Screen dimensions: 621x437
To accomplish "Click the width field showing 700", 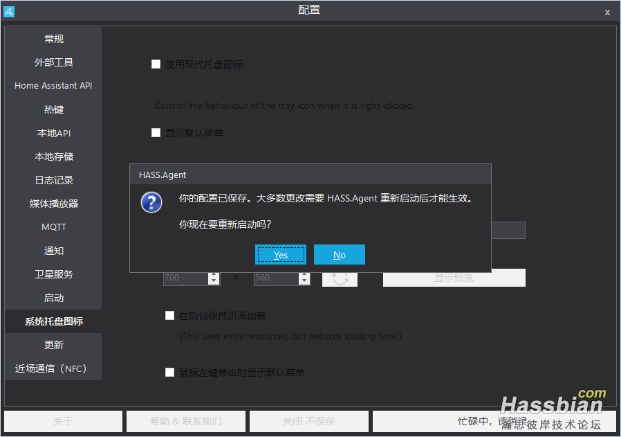I will tap(186, 278).
